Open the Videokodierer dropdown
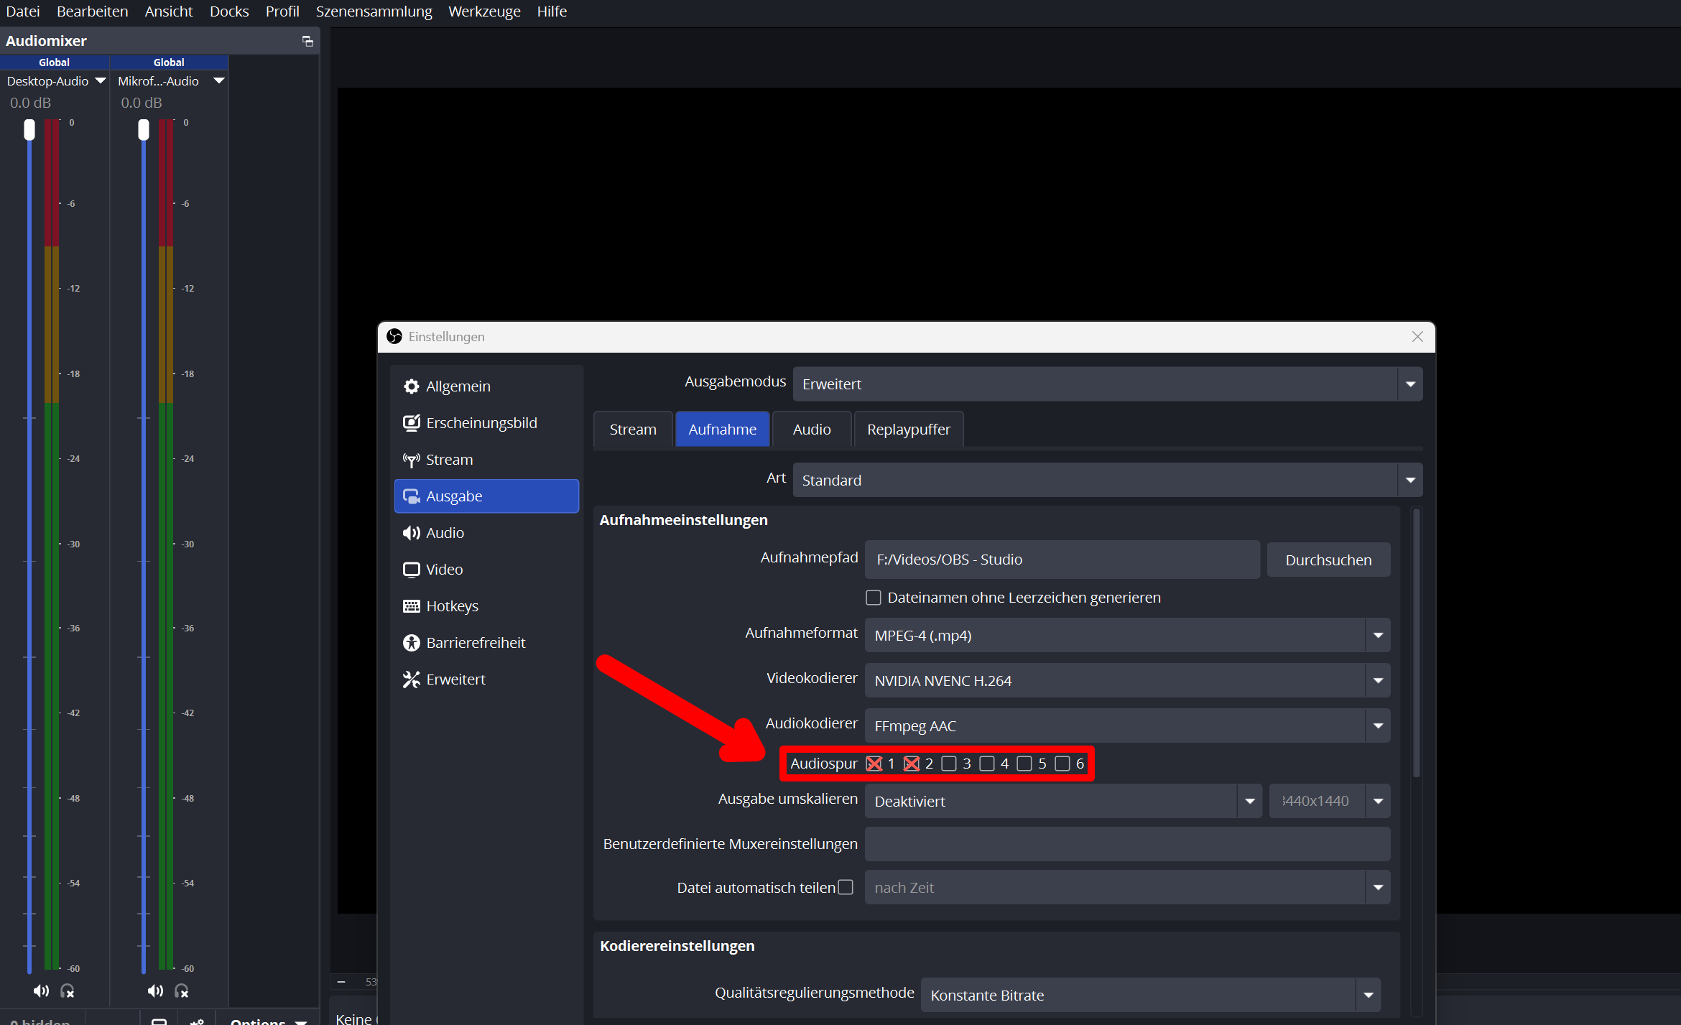 (x=1126, y=681)
